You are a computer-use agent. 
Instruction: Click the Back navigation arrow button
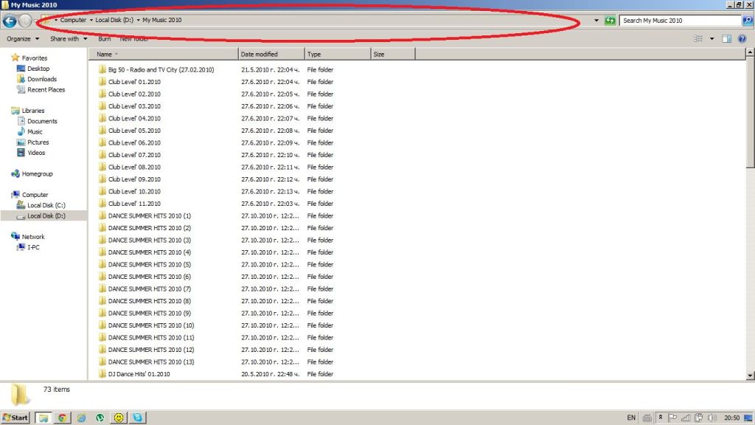pyautogui.click(x=10, y=21)
